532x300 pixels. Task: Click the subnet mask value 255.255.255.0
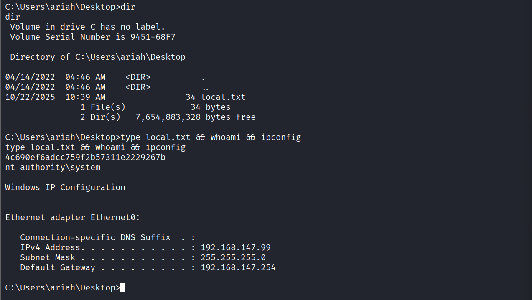tap(233, 258)
